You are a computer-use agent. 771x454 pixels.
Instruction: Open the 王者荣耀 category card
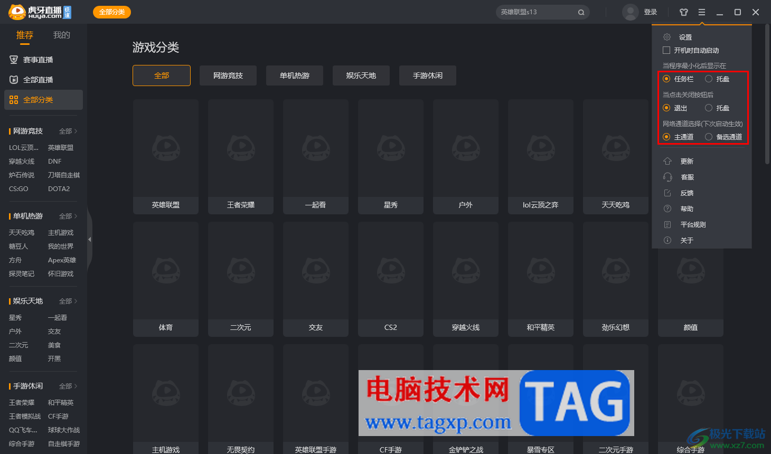click(x=241, y=157)
